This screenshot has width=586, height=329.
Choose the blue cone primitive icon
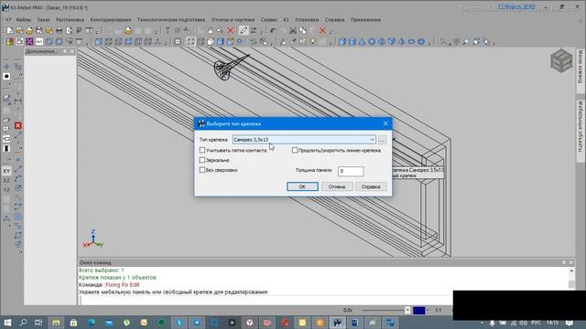pyautogui.click(x=362, y=41)
